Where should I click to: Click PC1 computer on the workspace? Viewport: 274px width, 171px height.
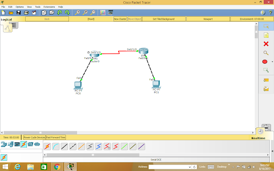[x=156, y=84]
